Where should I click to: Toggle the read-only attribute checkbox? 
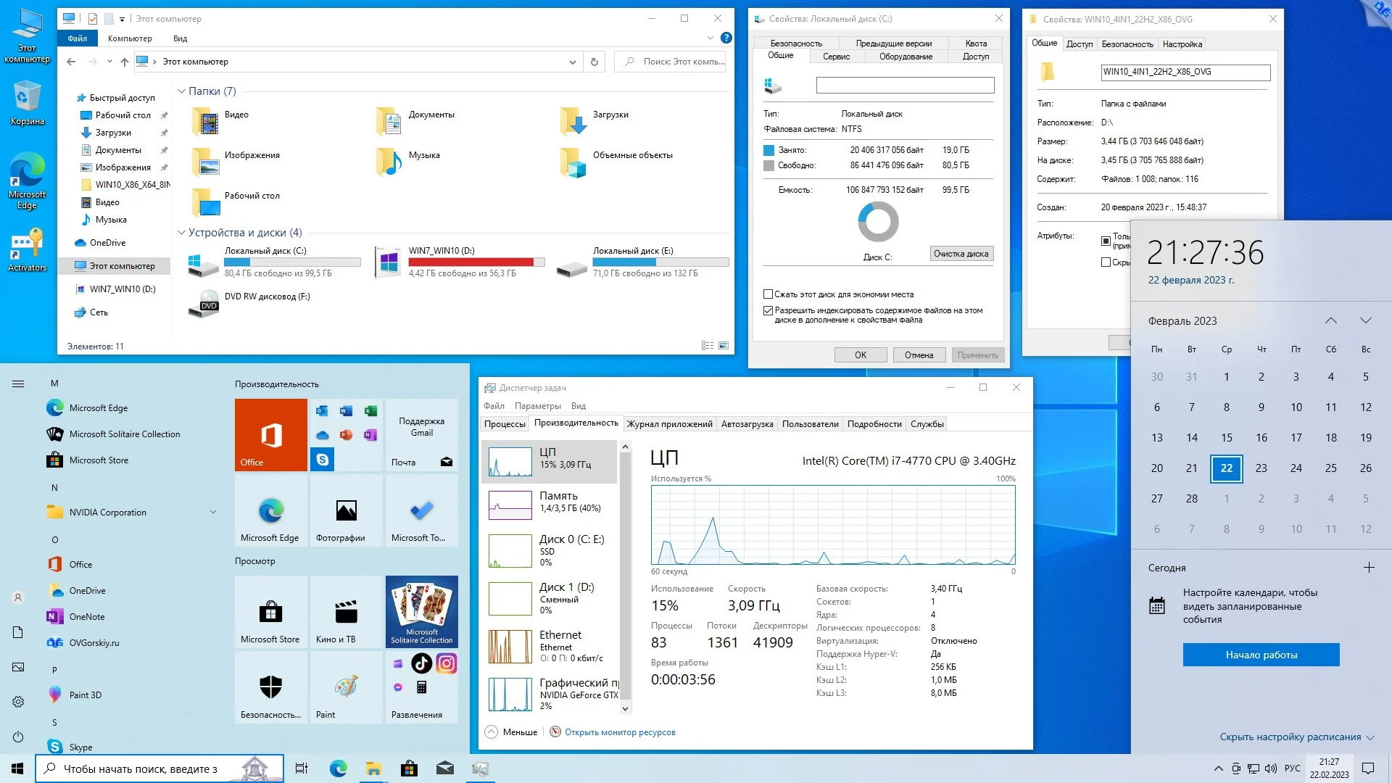tap(1106, 241)
